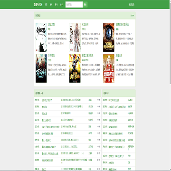171x171 pixels.
Task: Open the red-dressed blonde woman book cover
Action: pyautogui.click(x=109, y=68)
